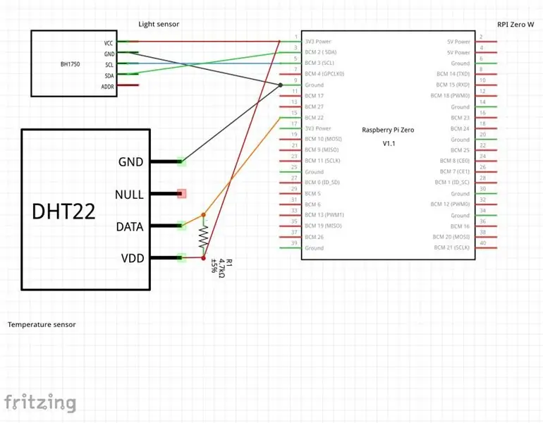The width and height of the screenshot is (543, 423).
Task: Click the GND pin label on DHT22
Action: click(x=130, y=161)
